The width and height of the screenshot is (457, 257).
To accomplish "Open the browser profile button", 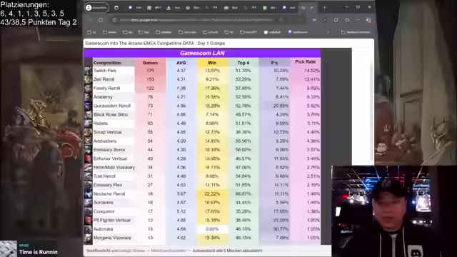I will [x=96, y=8].
